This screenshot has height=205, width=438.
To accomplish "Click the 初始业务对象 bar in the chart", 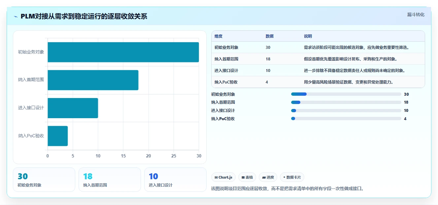I will point(123,52).
